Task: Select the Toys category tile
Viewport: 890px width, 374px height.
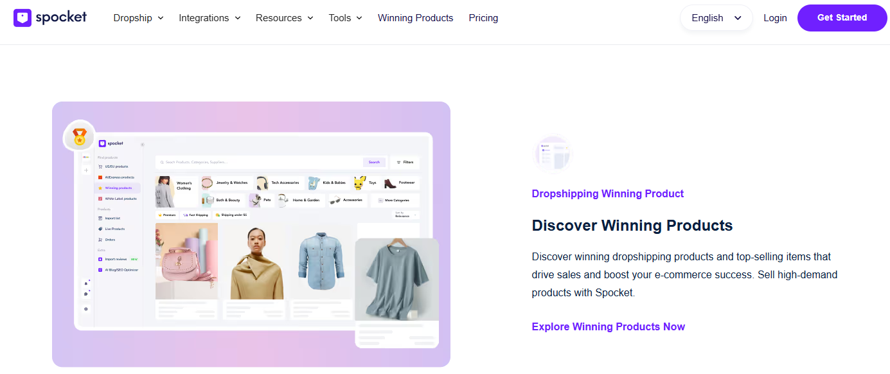Action: click(x=366, y=183)
